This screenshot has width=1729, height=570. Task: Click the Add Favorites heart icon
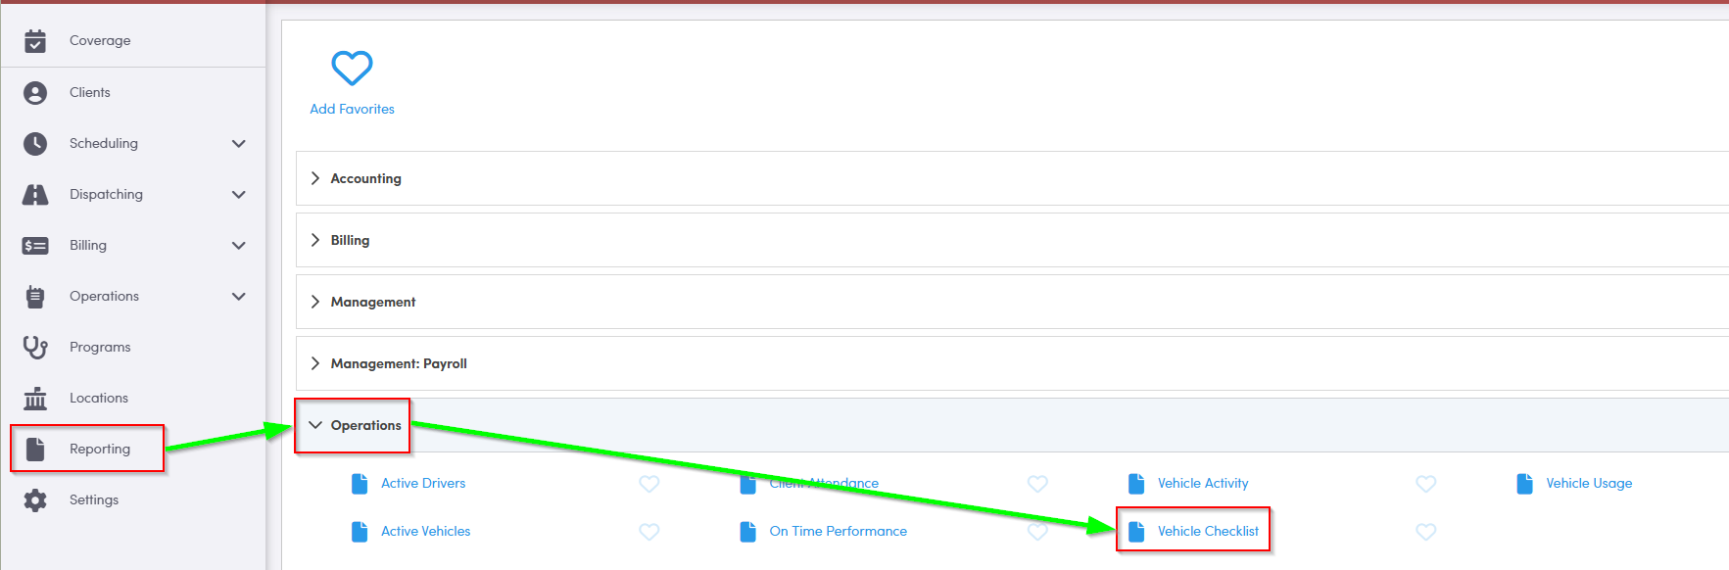352,68
